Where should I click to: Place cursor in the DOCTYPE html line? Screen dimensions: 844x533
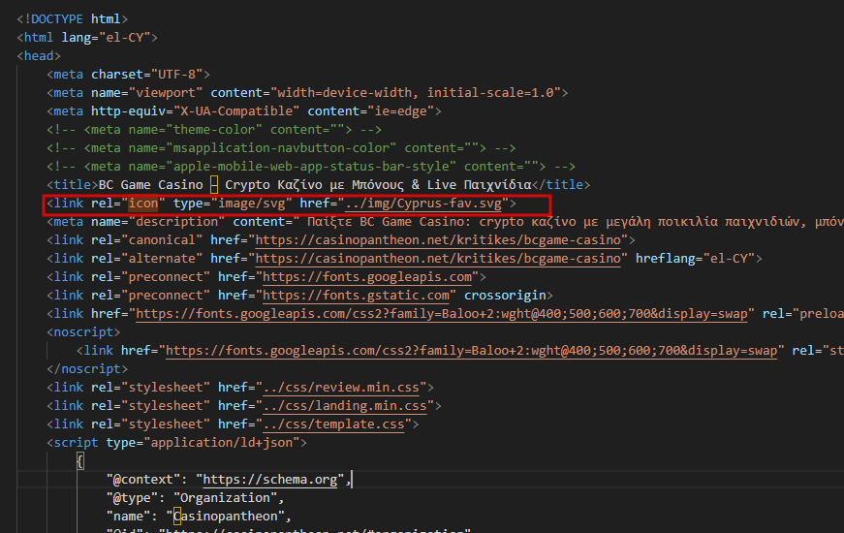(72, 19)
